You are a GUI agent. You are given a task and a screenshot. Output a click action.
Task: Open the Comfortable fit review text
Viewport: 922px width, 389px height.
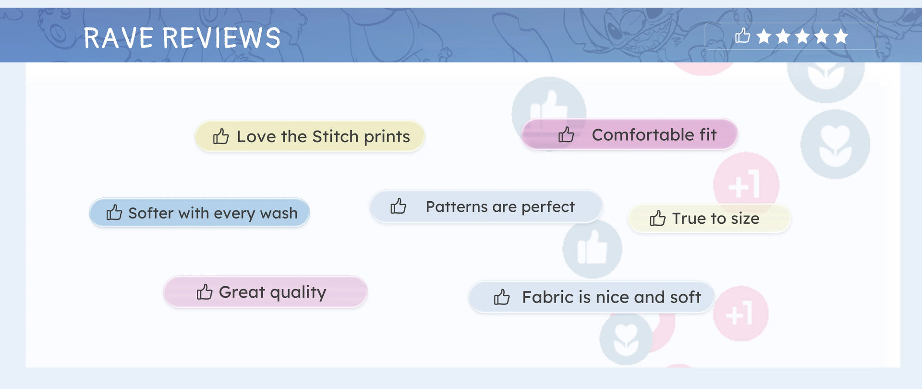point(654,135)
